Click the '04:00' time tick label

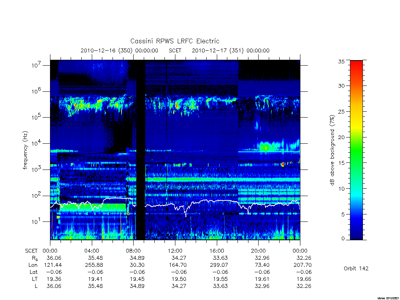click(x=91, y=251)
